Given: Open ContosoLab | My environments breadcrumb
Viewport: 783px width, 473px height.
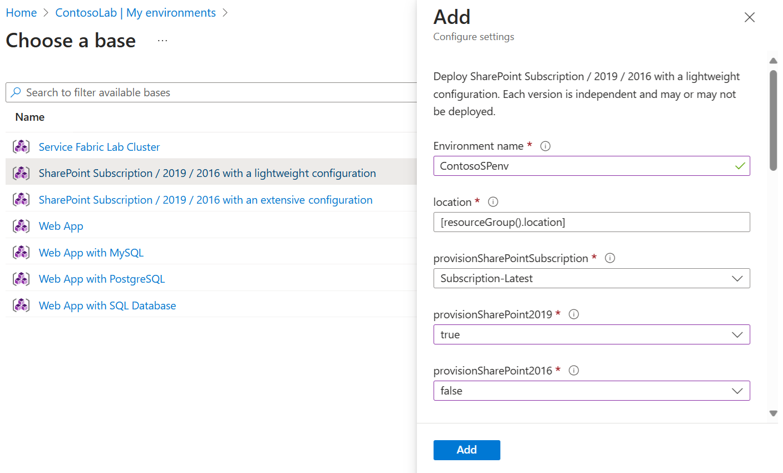Looking at the screenshot, I should coord(135,13).
